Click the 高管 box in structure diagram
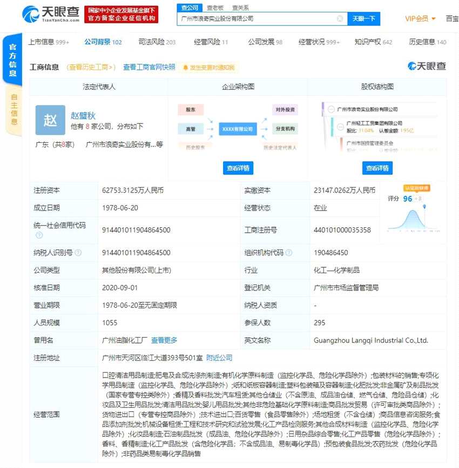This screenshot has width=459, height=468. [191, 129]
